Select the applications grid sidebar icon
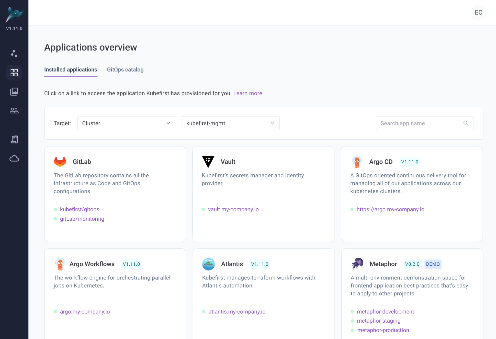 coord(14,73)
